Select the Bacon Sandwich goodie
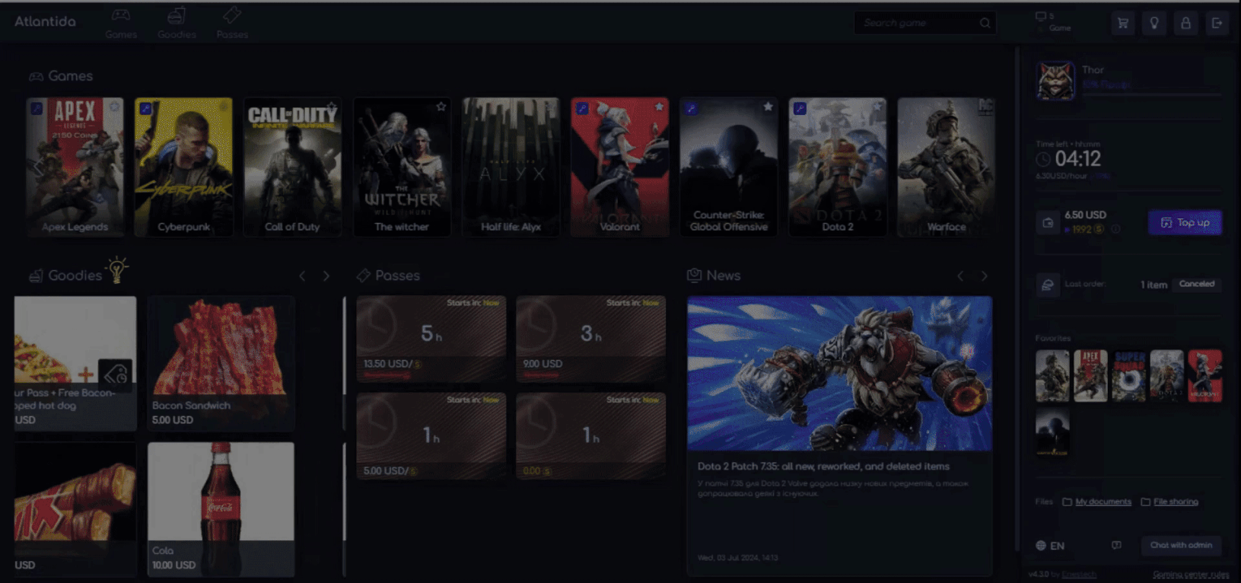This screenshot has height=583, width=1241. point(221,363)
